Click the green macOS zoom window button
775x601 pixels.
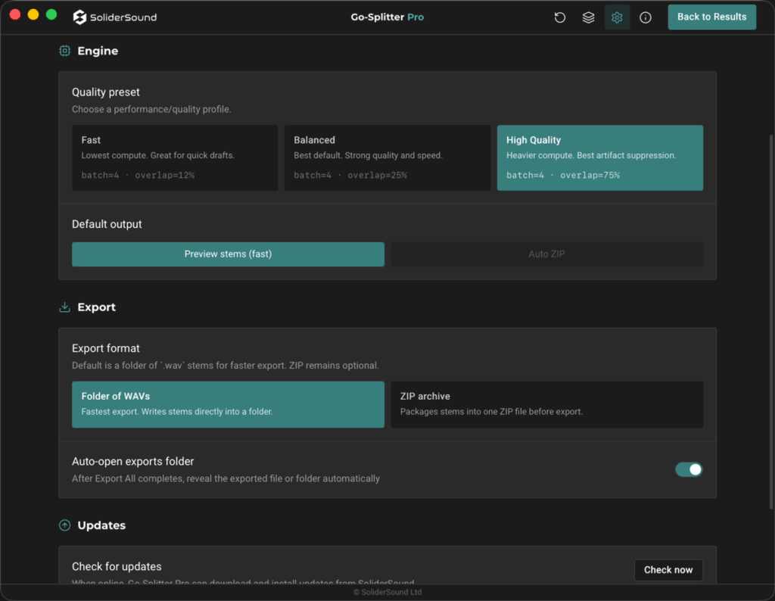click(51, 14)
